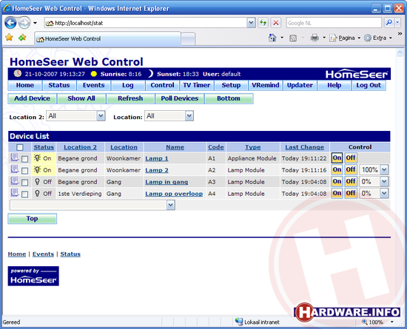The width and height of the screenshot is (407, 329).
Task: Click the lit bulb icon for Lamp 2
Action: pyautogui.click(x=38, y=169)
